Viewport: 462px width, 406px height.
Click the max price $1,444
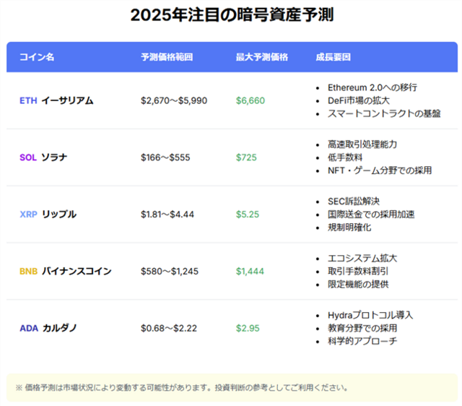tap(250, 271)
